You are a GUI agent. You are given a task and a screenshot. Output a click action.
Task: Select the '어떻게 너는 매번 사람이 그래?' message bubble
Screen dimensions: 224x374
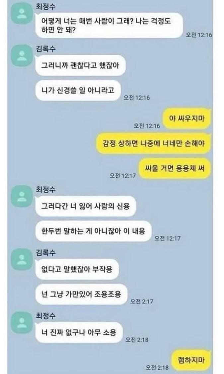pyautogui.click(x=109, y=25)
